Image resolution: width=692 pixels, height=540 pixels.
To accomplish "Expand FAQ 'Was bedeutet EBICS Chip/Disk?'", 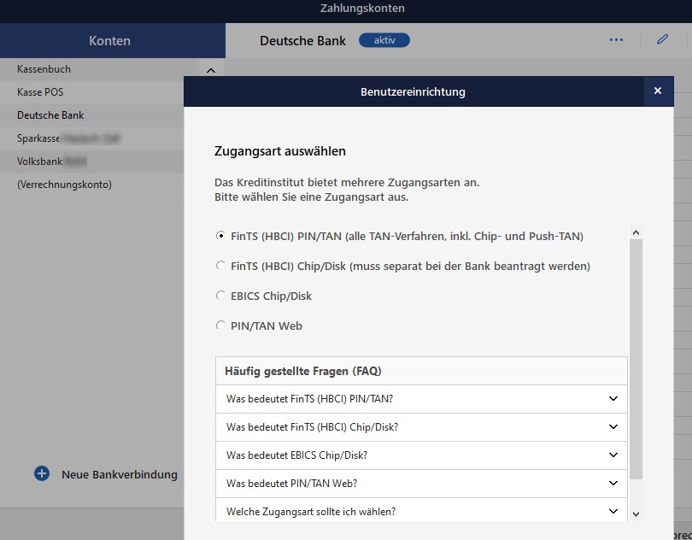I will [421, 455].
